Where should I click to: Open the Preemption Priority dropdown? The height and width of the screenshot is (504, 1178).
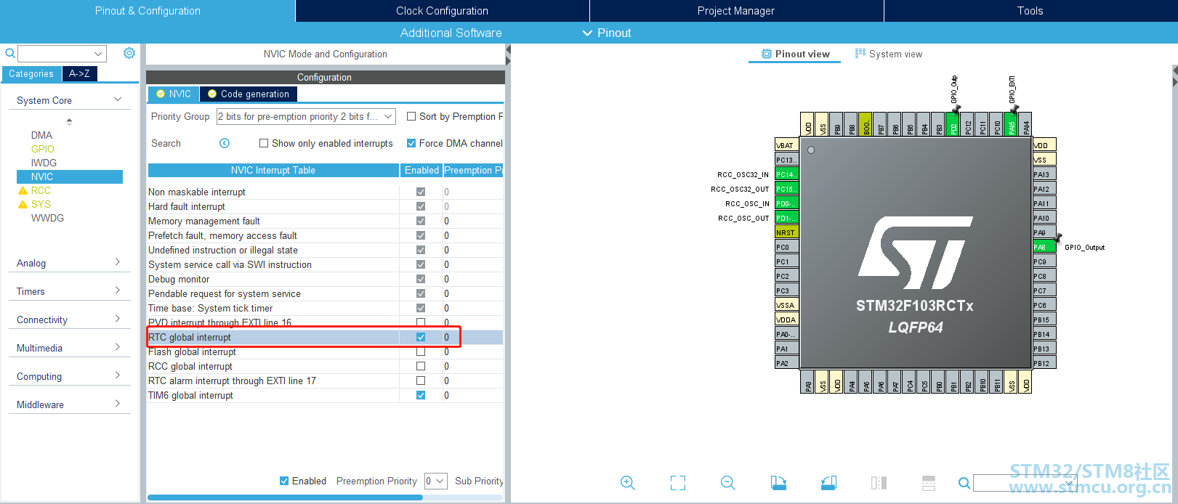point(436,481)
